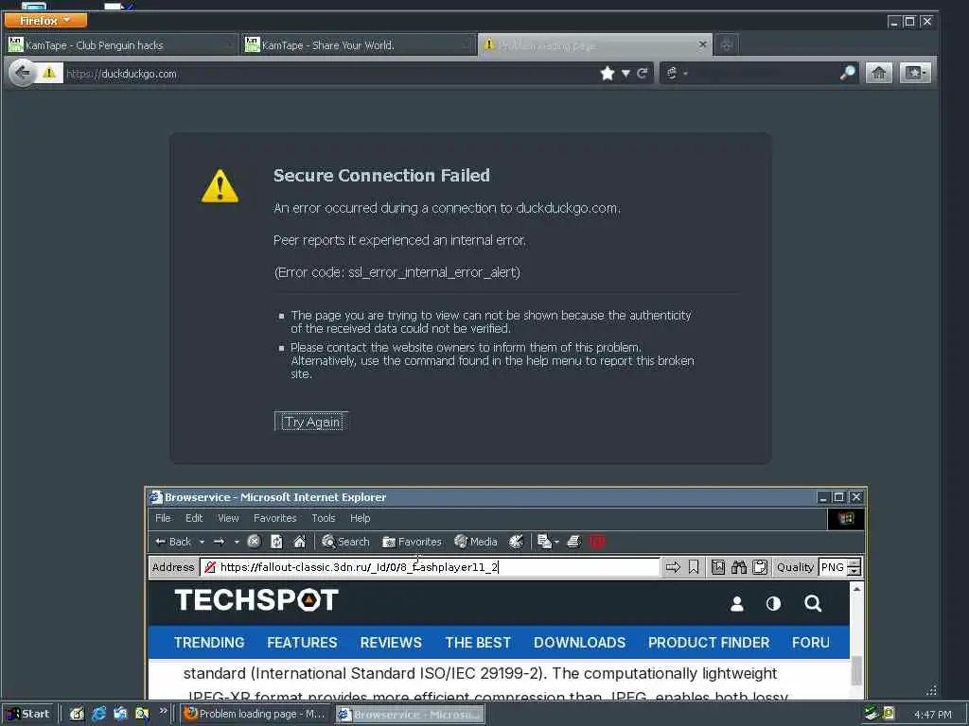Open the View menu in Internet Explorer
Viewport: 969px width, 726px height.
(x=228, y=518)
